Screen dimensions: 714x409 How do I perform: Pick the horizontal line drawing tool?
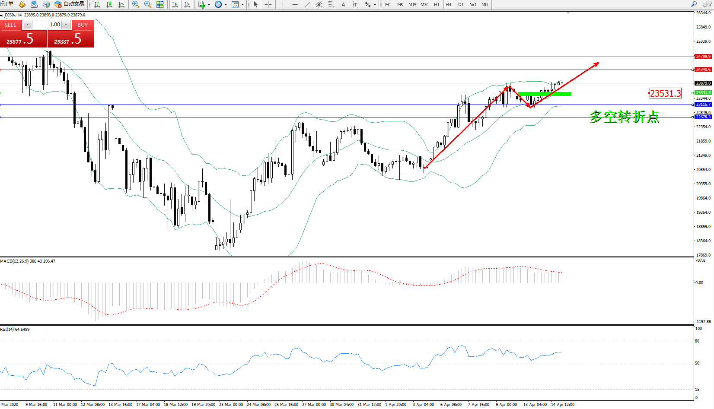(295, 4)
